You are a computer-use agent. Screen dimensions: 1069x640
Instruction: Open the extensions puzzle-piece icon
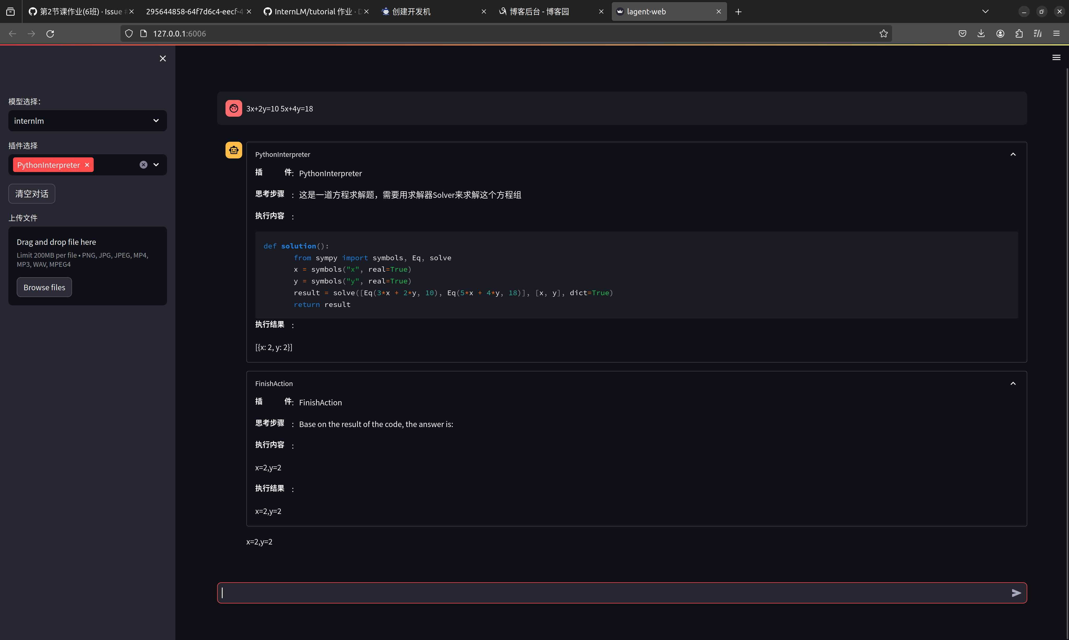pyautogui.click(x=1019, y=34)
